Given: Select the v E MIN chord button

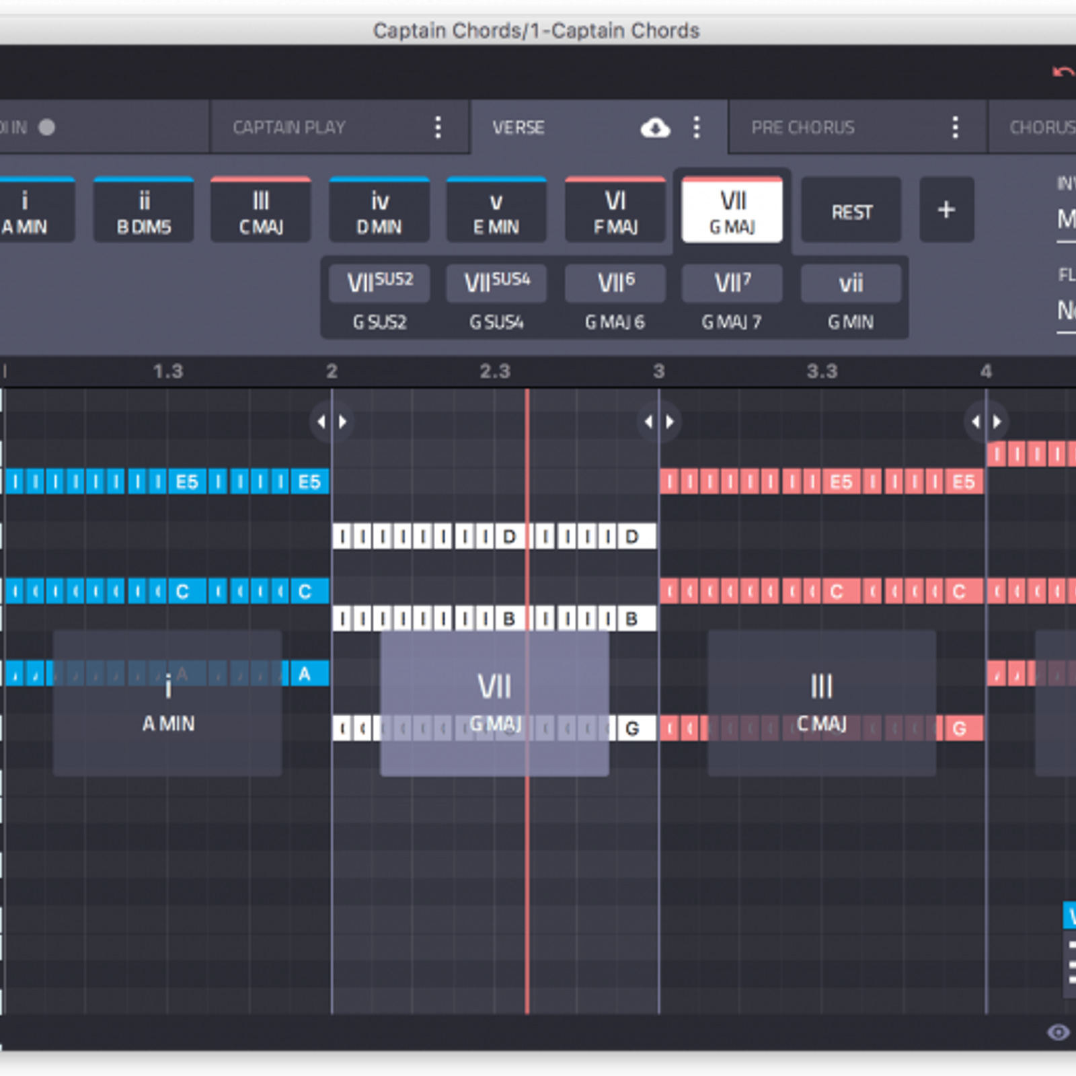Looking at the screenshot, I should click(496, 210).
